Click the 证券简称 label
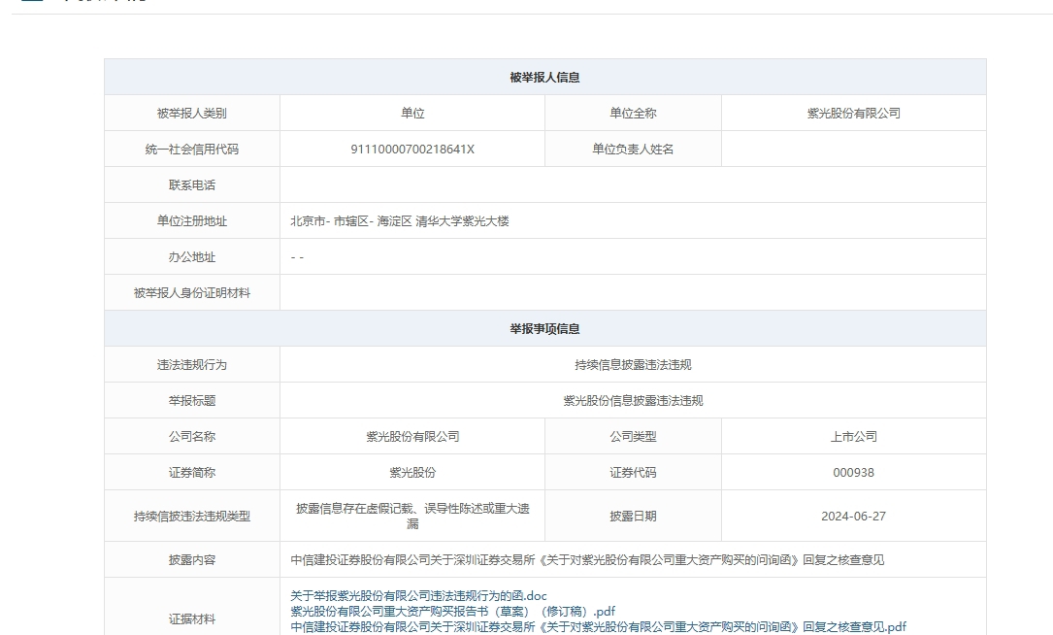The height and width of the screenshot is (635, 1053). (192, 473)
